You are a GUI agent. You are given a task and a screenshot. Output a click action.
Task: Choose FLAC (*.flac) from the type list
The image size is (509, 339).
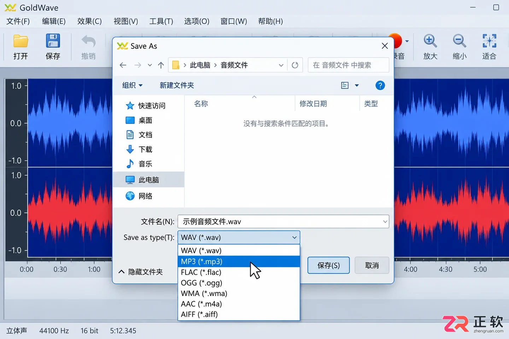pyautogui.click(x=239, y=272)
